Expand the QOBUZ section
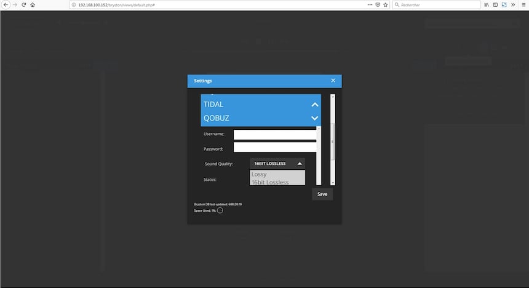The image size is (529, 288). (x=315, y=118)
